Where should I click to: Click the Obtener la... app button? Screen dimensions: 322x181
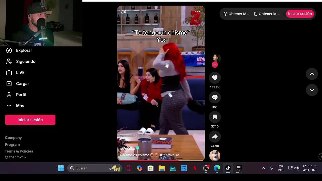click(x=267, y=14)
